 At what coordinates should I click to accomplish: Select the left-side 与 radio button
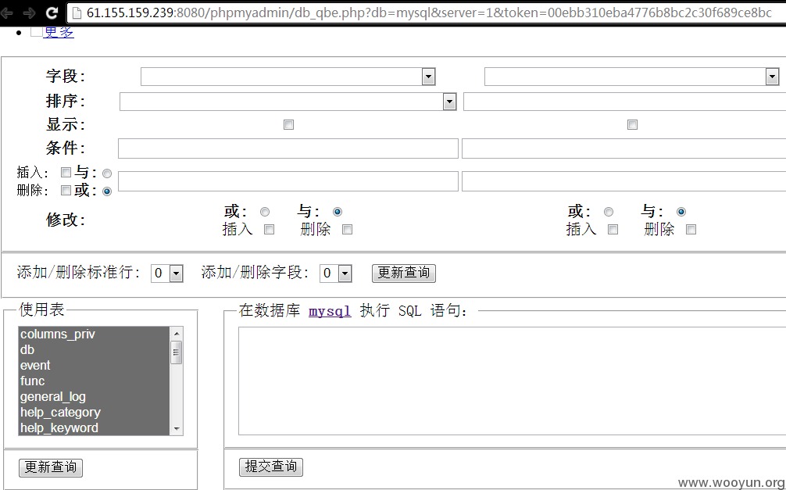pyautogui.click(x=107, y=173)
